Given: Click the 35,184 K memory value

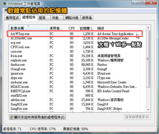Looking at the screenshot, I should tap(87, 56).
